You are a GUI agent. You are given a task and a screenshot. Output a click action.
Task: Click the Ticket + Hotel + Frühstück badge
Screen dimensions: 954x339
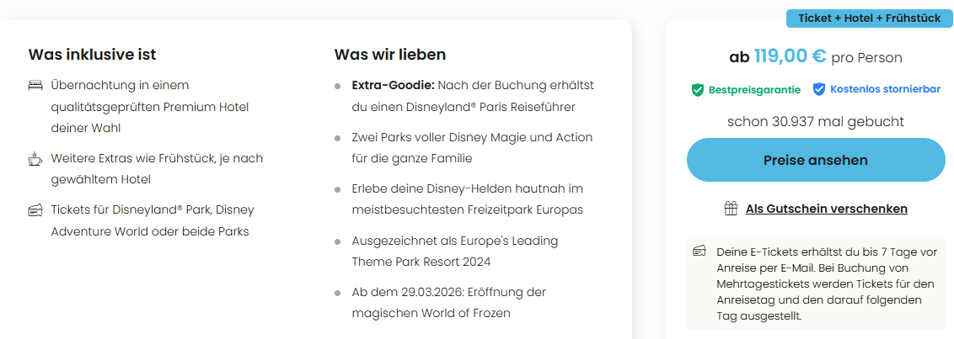(870, 19)
